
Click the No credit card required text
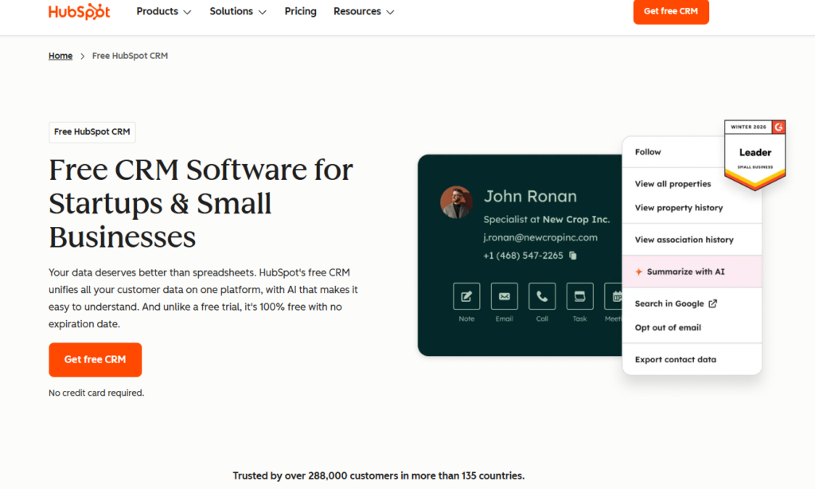coord(96,393)
